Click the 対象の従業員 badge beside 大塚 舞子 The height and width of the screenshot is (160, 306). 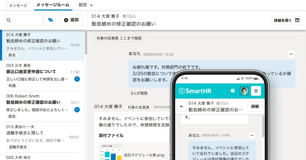[138, 107]
